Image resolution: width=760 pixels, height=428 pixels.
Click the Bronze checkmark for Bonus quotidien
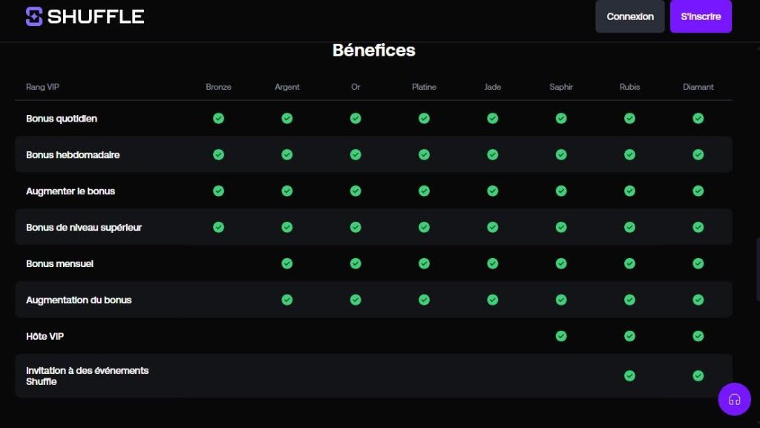click(218, 118)
